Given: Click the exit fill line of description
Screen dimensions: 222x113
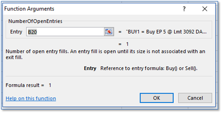Looking at the screenshot, I should [14, 58].
